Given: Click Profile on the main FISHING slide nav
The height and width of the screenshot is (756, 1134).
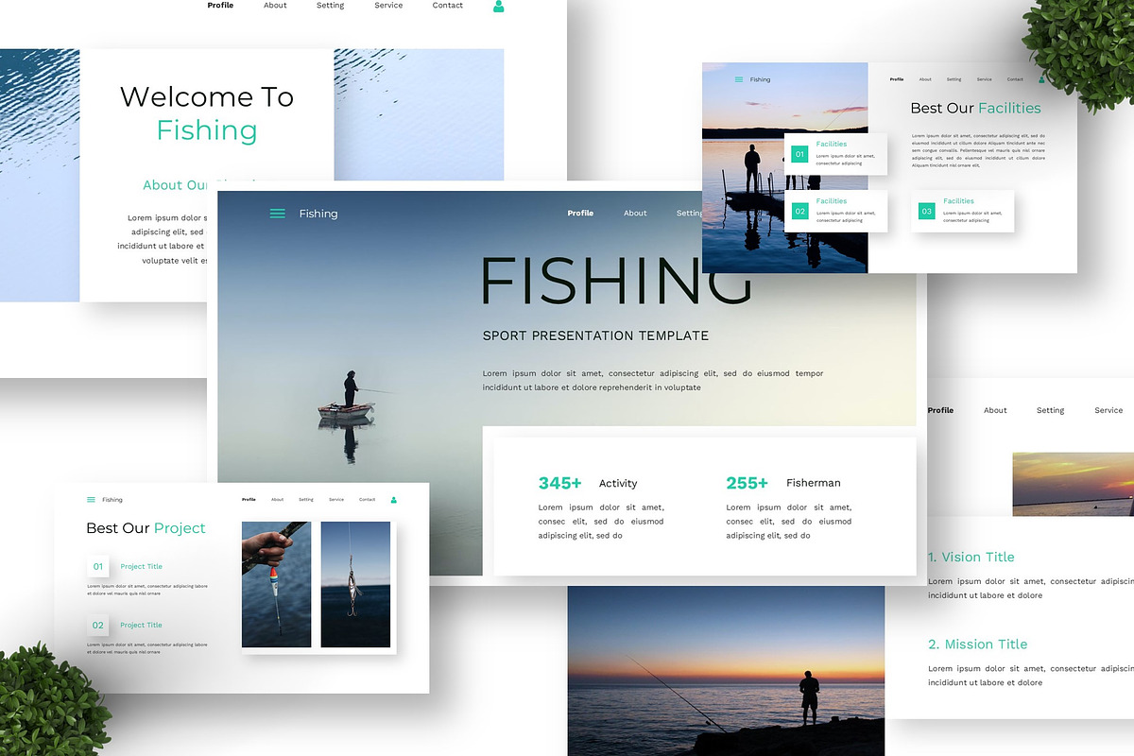Looking at the screenshot, I should click(580, 214).
